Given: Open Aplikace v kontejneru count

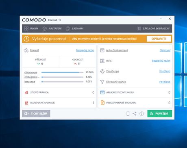Looking at the screenshot, I should (169, 92).
